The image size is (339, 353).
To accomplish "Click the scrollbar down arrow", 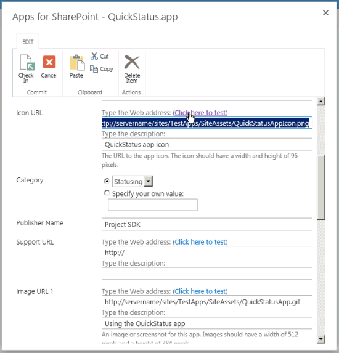I will click(321, 339).
